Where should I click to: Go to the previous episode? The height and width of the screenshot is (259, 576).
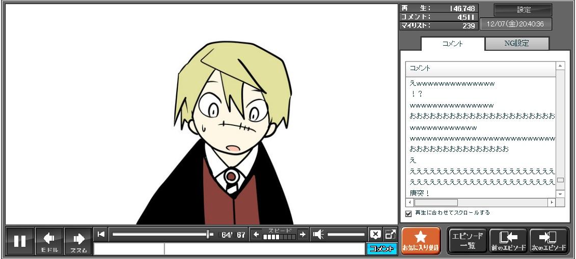pos(508,241)
